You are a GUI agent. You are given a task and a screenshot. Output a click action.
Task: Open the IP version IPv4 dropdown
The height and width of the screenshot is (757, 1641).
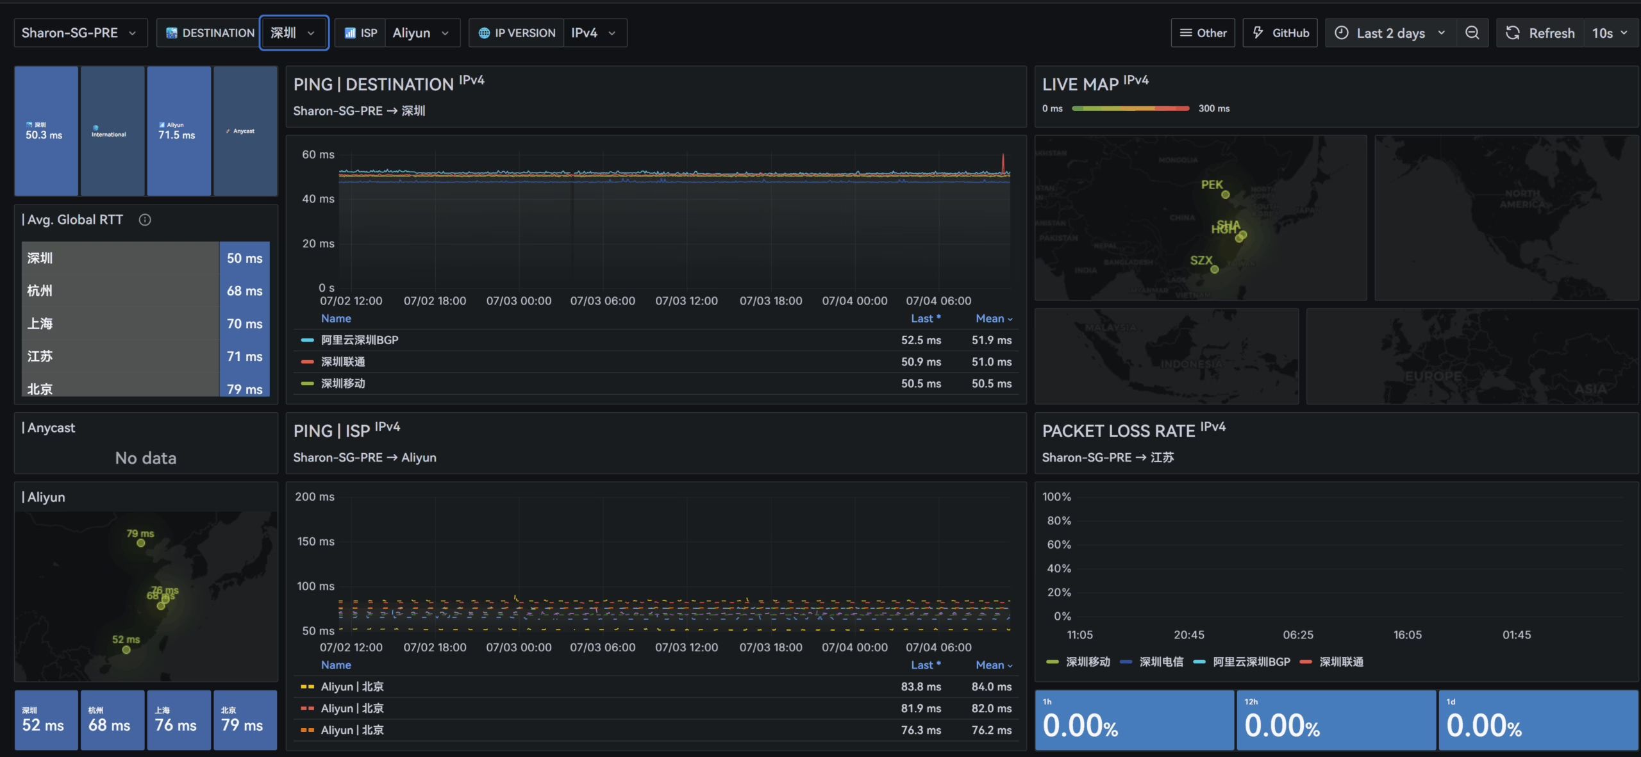(594, 33)
